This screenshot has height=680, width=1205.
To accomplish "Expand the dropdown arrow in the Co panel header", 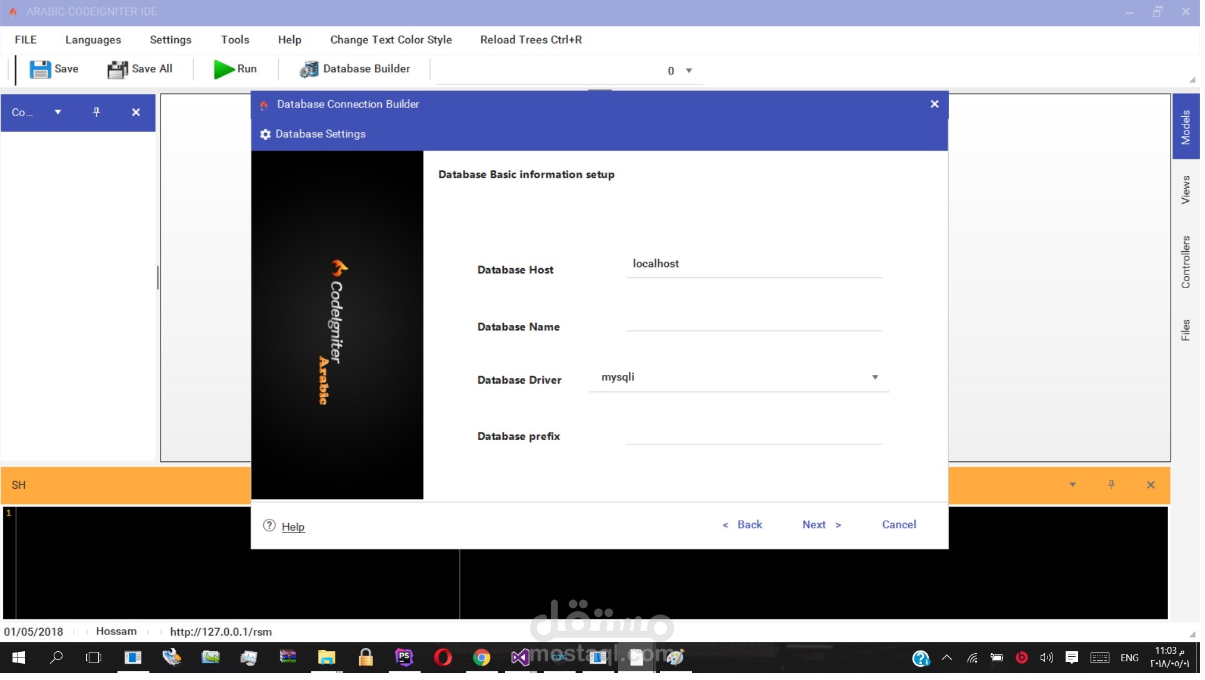I will 57,112.
